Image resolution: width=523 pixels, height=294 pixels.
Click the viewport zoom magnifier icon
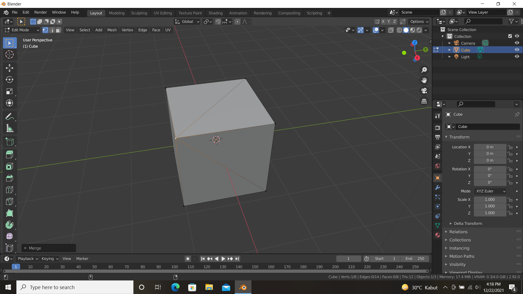[x=424, y=70]
